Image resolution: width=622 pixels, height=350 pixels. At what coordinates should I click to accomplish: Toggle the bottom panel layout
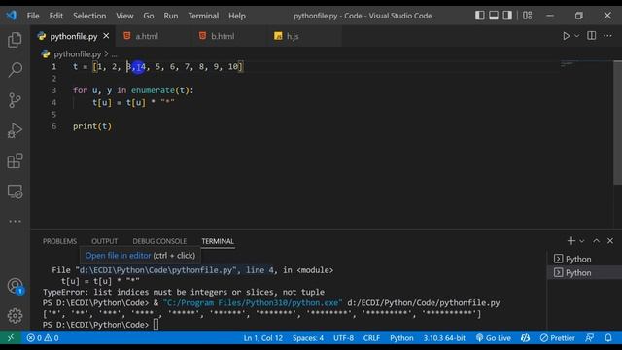(x=494, y=16)
